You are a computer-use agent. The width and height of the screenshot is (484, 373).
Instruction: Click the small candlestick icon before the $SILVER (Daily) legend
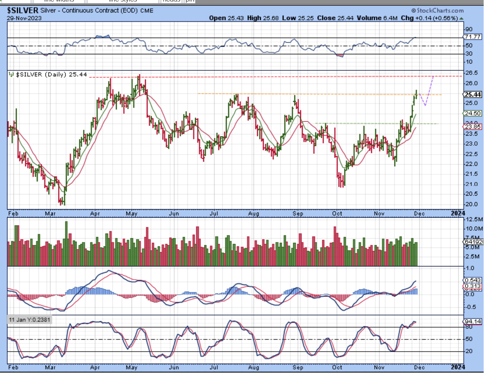click(12, 74)
